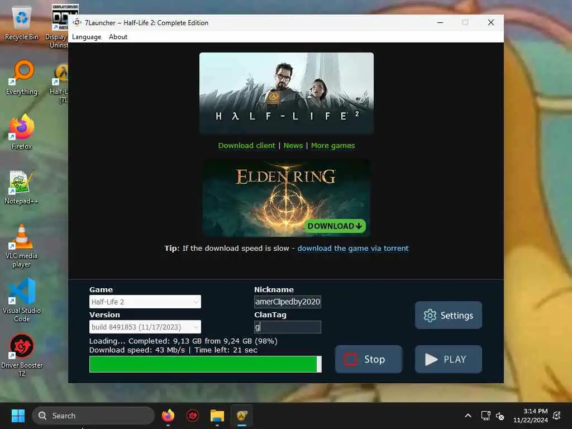
Task: Minimize the 7Launcher window
Action: (440, 22)
